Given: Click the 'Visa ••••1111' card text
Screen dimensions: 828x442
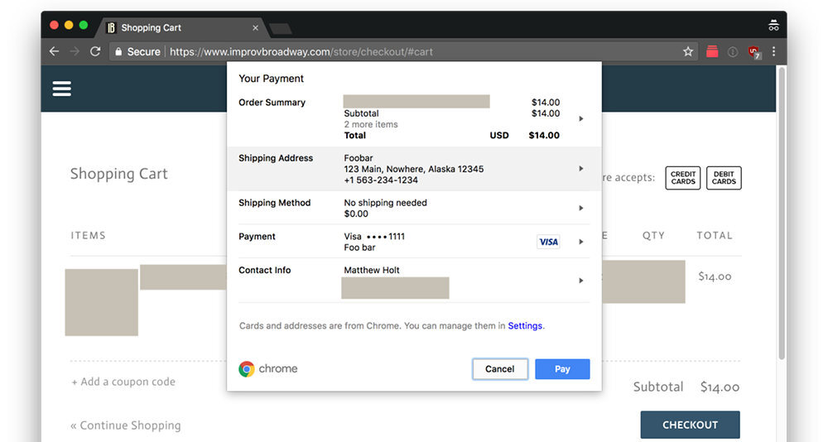Looking at the screenshot, I should coord(374,237).
